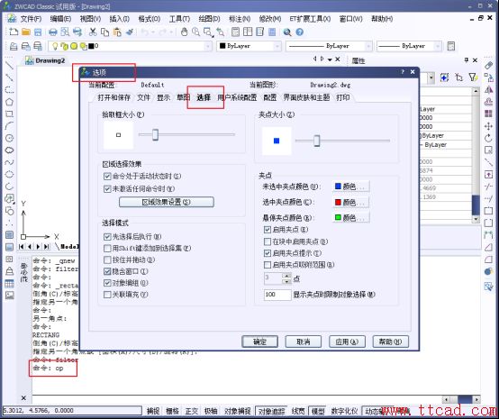Open the Help question mark icon

click(x=299, y=32)
